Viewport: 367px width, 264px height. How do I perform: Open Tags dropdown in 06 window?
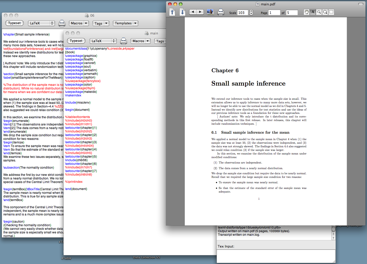[101, 23]
